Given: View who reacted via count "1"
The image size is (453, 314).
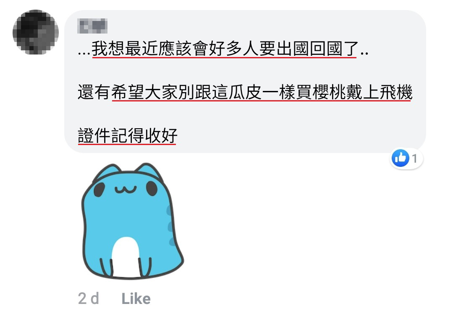Looking at the screenshot, I should [414, 158].
